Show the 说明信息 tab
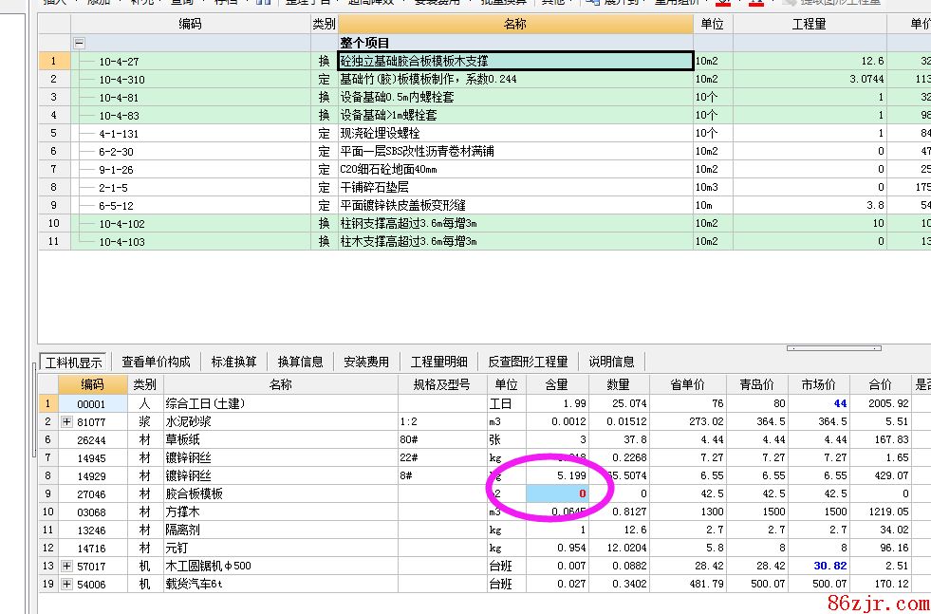 pos(611,362)
